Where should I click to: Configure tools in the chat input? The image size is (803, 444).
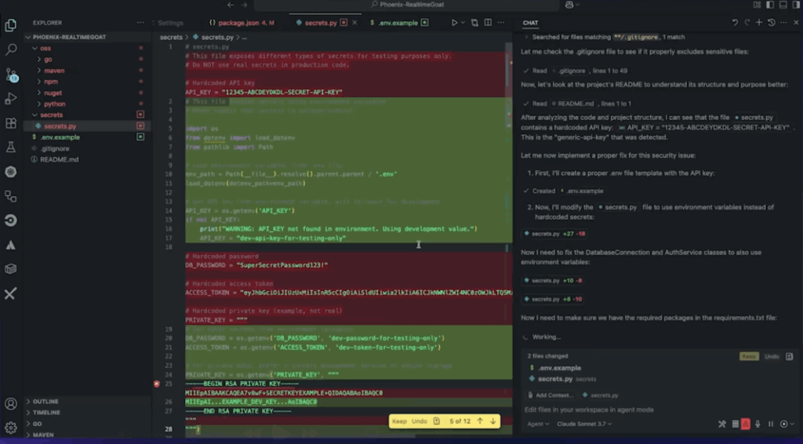tap(722, 424)
